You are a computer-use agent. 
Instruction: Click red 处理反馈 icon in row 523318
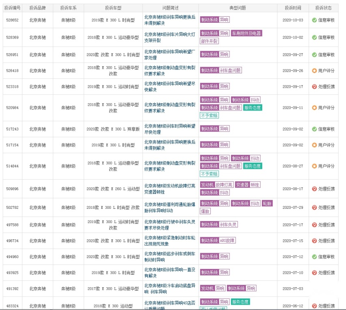pyautogui.click(x=314, y=87)
